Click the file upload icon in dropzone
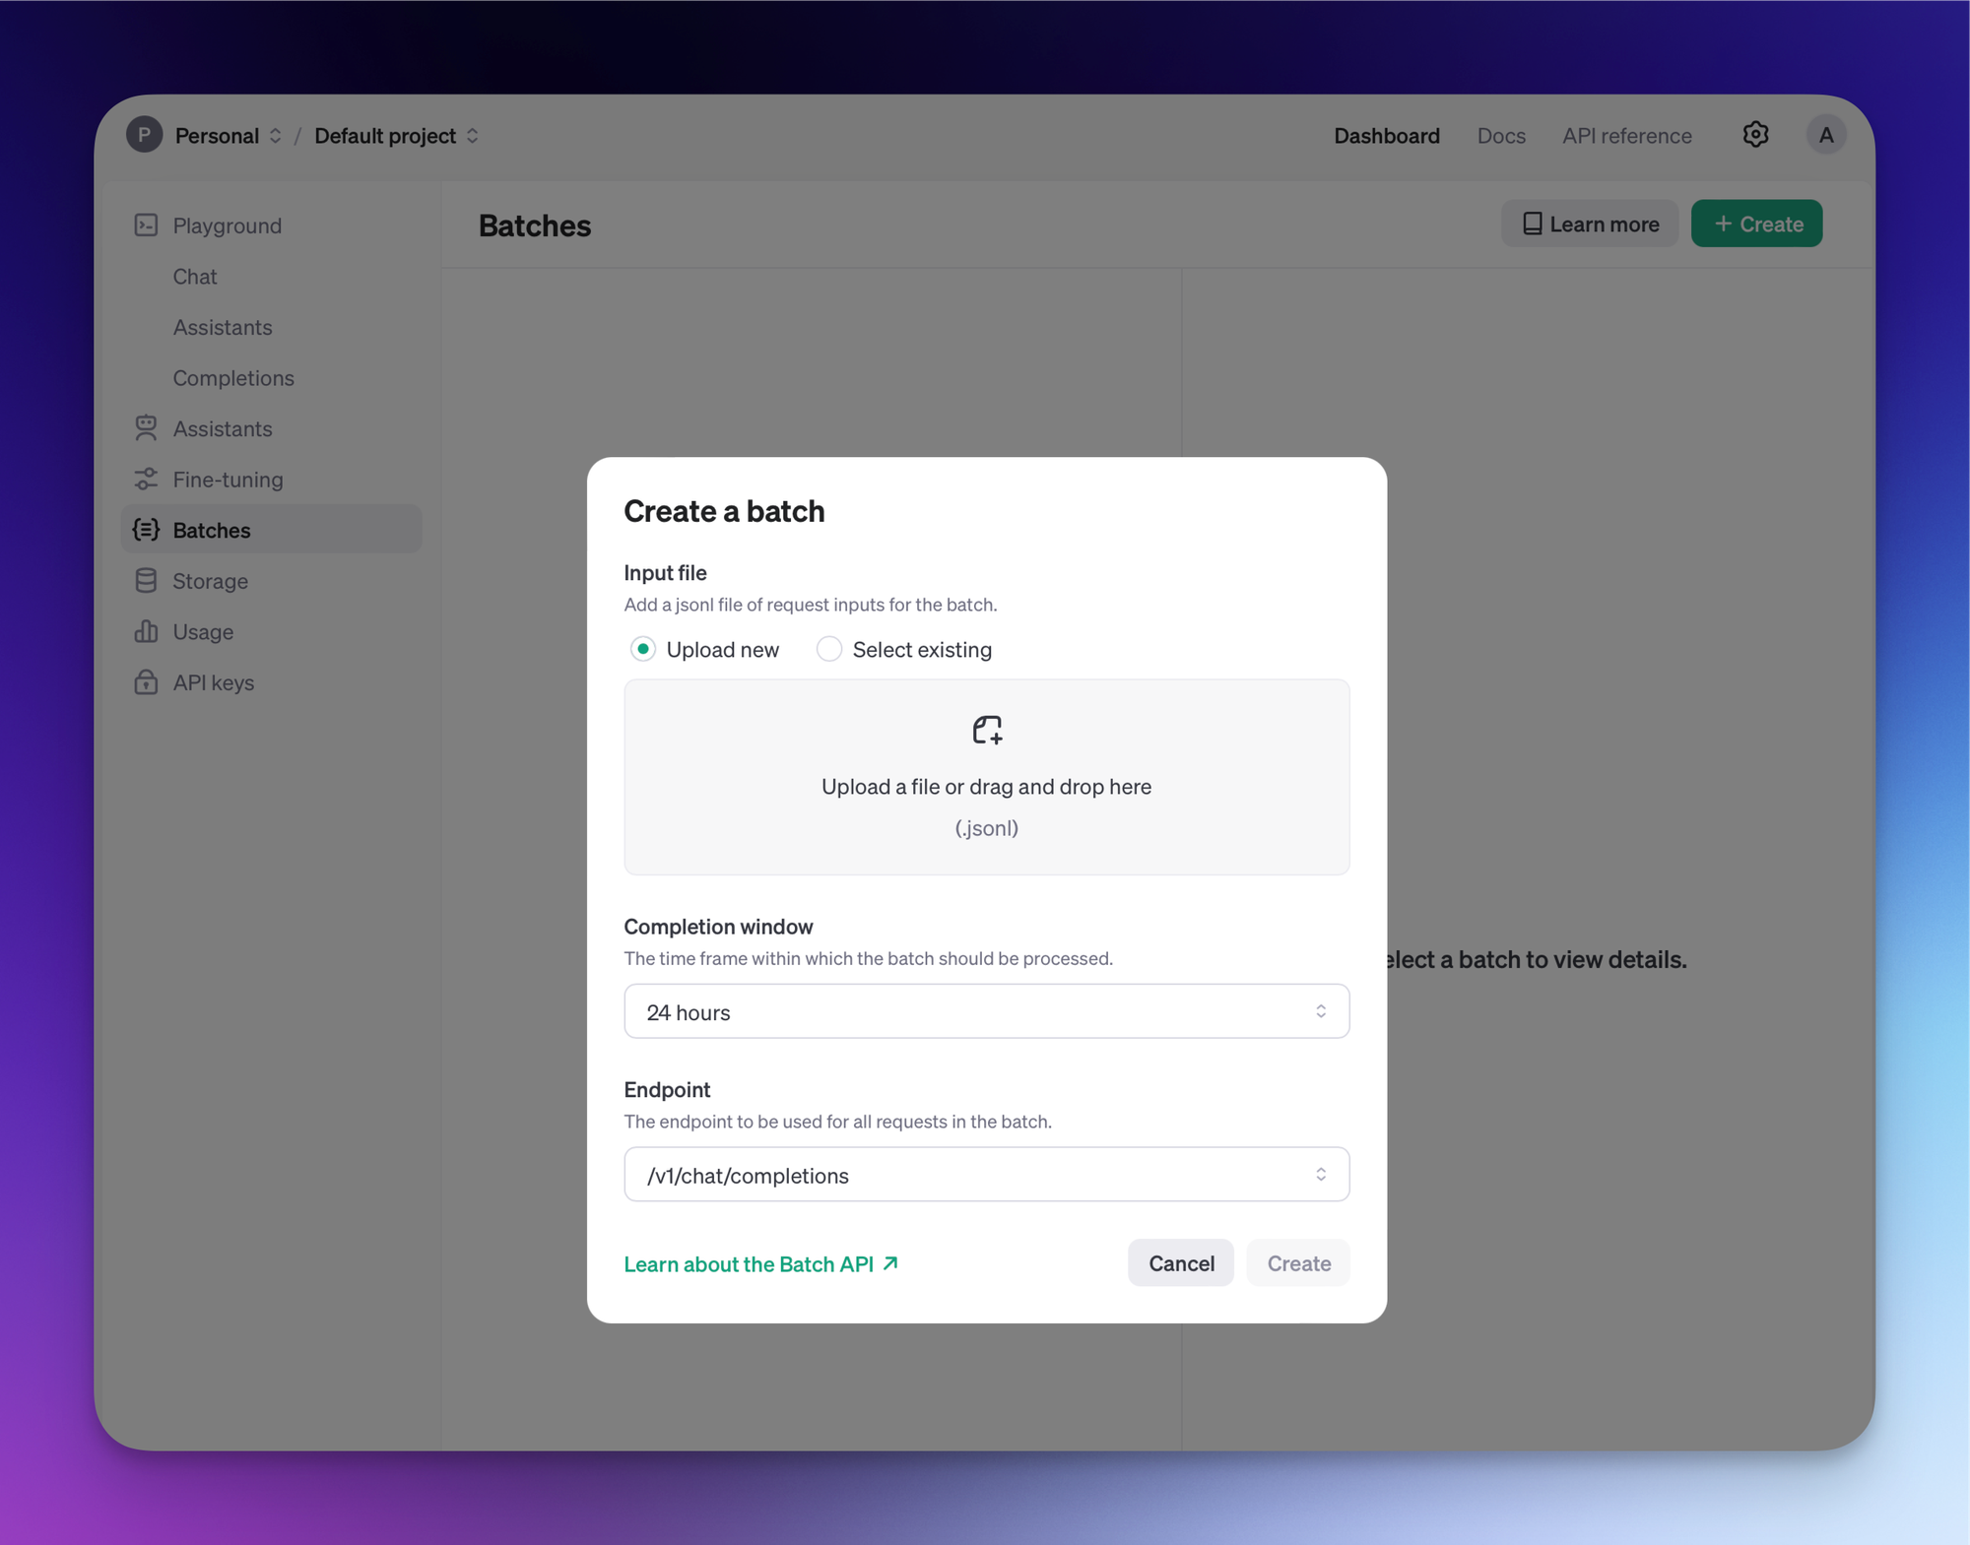 (986, 730)
